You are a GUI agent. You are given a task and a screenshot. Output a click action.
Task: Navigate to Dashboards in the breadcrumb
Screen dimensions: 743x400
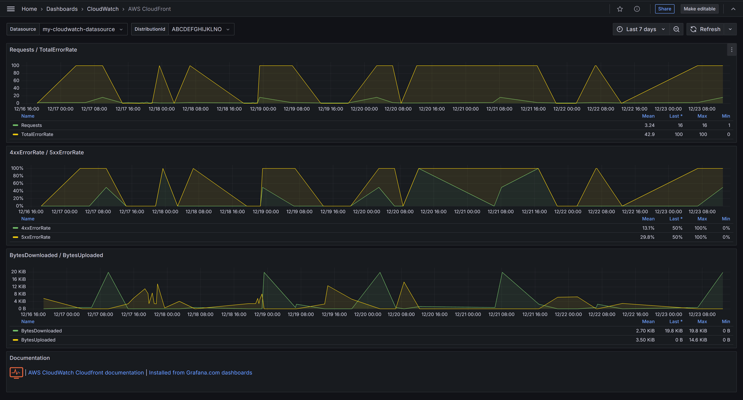[62, 8]
